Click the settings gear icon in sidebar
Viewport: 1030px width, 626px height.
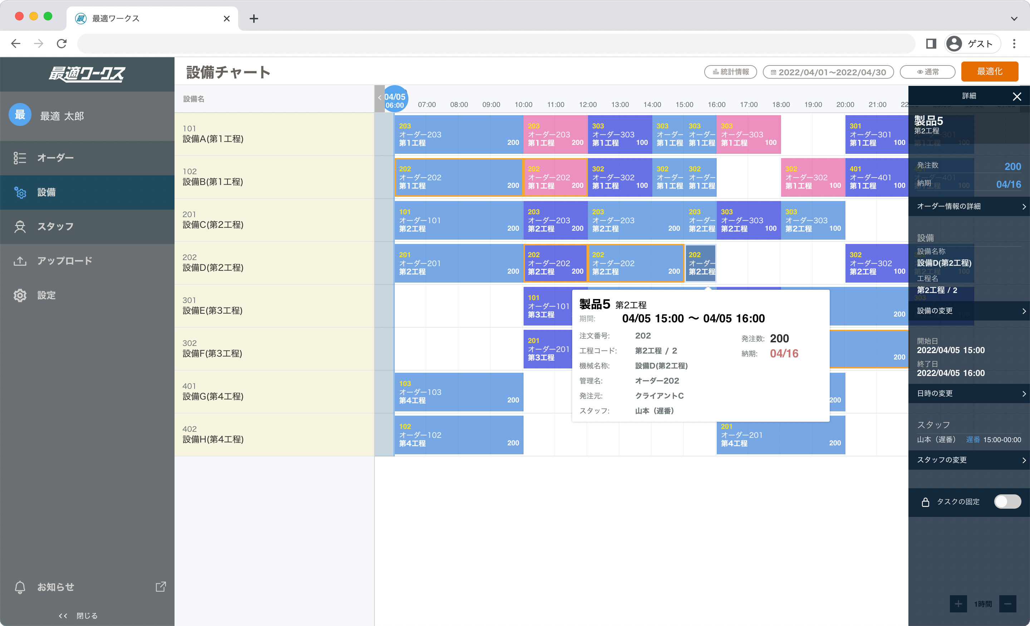click(20, 295)
